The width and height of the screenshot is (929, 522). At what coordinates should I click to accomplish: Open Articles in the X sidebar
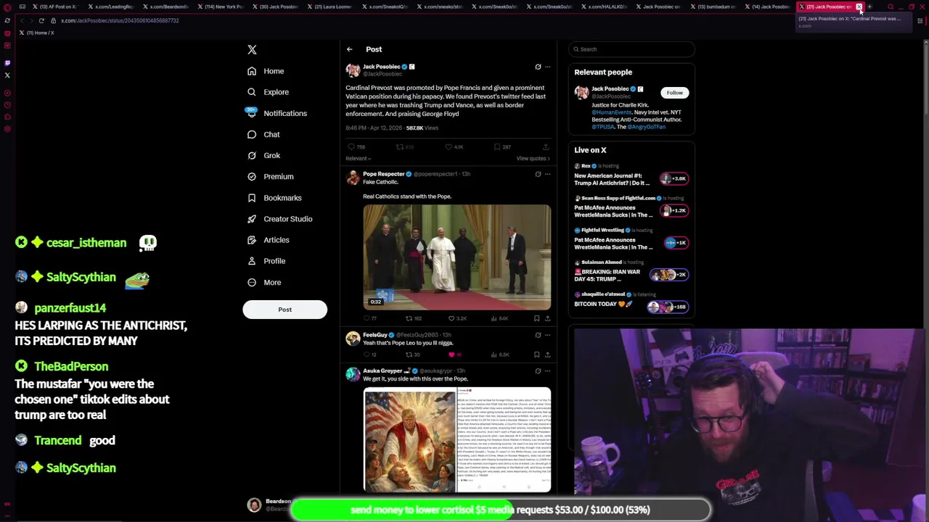pos(268,239)
